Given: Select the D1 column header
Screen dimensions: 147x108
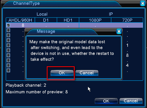Looking at the screenshot, I should coord(46,20).
